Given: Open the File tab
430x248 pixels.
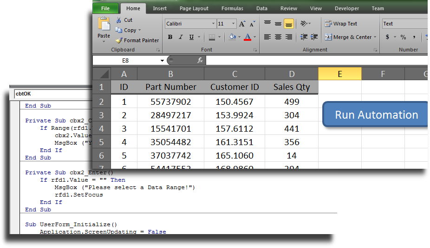Looking at the screenshot, I should 105,8.
